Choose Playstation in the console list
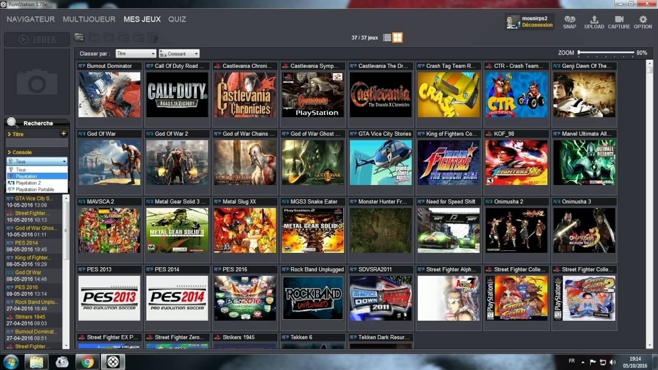Screen dimensions: 658x370 pos(37,176)
